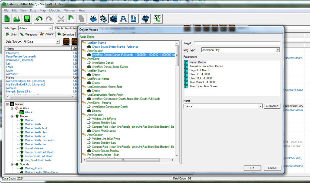Click clapper icon beside Create FlyerShadow
The image size is (310, 183).
pyautogui.click(x=89, y=131)
